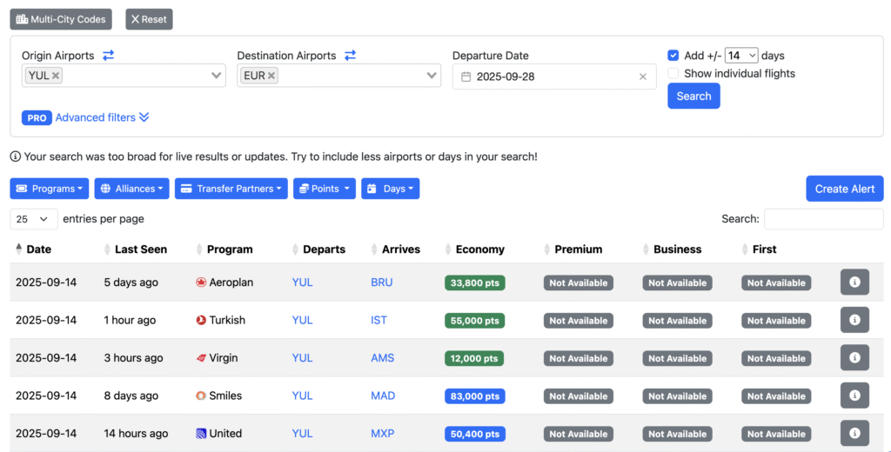Image resolution: width=891 pixels, height=452 pixels.
Task: Click the blue Search button
Action: 693,96
